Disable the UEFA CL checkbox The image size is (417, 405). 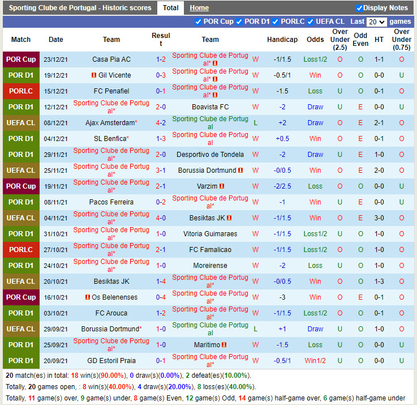tap(311, 22)
